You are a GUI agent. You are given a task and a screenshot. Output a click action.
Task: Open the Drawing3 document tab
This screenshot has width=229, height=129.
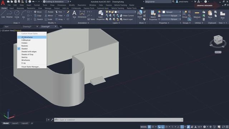click(x=27, y=27)
